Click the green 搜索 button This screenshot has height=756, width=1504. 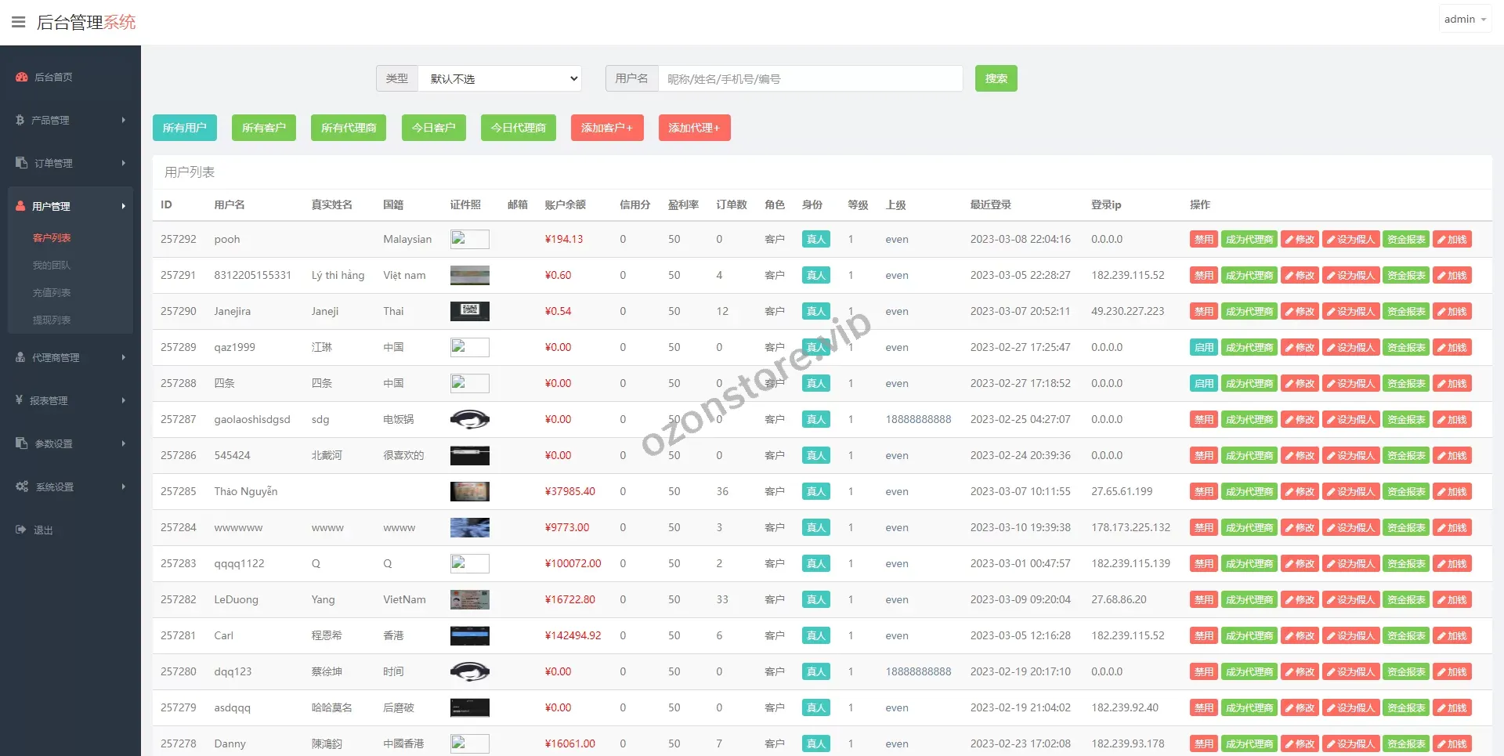996,78
